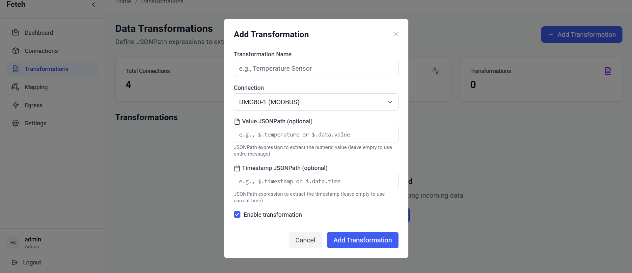This screenshot has height=273, width=632.
Task: Click the dropdown arrow beside DMG80-1 (MODBUS)
Action: pyautogui.click(x=390, y=102)
